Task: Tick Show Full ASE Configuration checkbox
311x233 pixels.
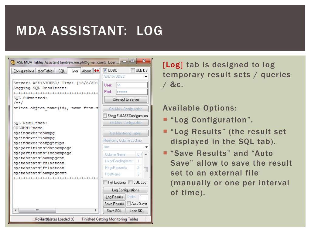Action: [105, 116]
